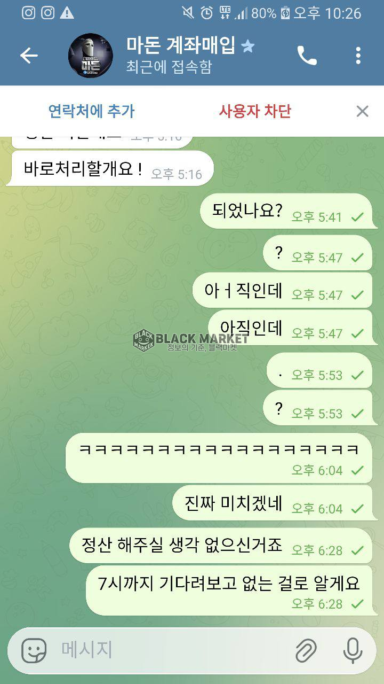384x684 pixels.
Task: Dismiss the contact action bar
Action: click(362, 111)
